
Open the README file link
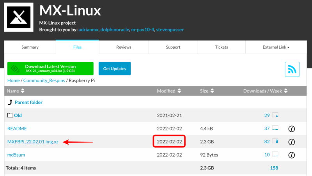coord(17,129)
